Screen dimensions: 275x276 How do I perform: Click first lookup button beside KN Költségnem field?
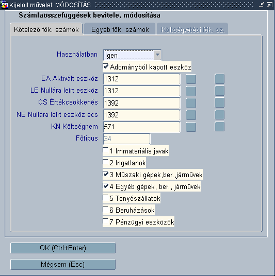tap(191, 127)
